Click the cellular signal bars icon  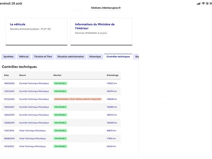tap(198, 4)
